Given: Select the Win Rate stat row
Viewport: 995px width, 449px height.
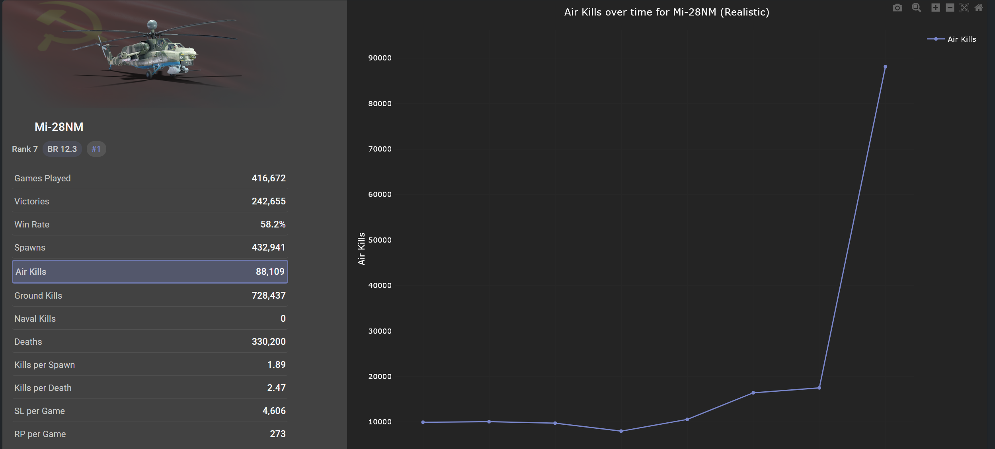Looking at the screenshot, I should [150, 224].
